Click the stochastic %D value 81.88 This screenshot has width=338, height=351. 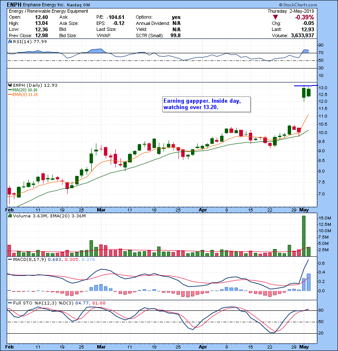pos(98,303)
